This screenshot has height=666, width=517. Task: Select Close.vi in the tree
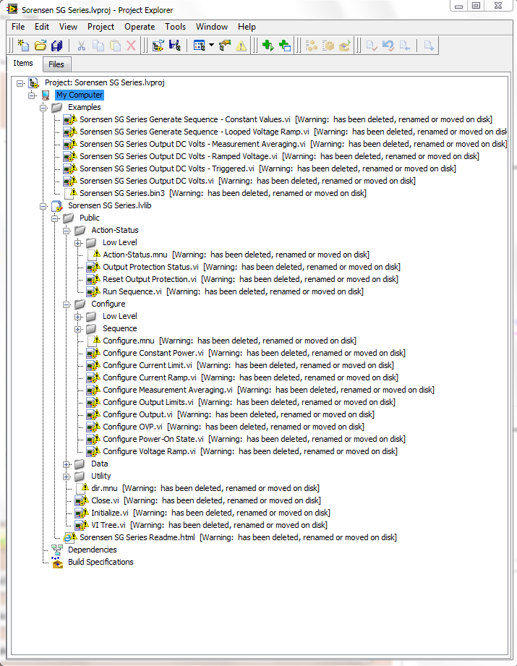click(105, 500)
